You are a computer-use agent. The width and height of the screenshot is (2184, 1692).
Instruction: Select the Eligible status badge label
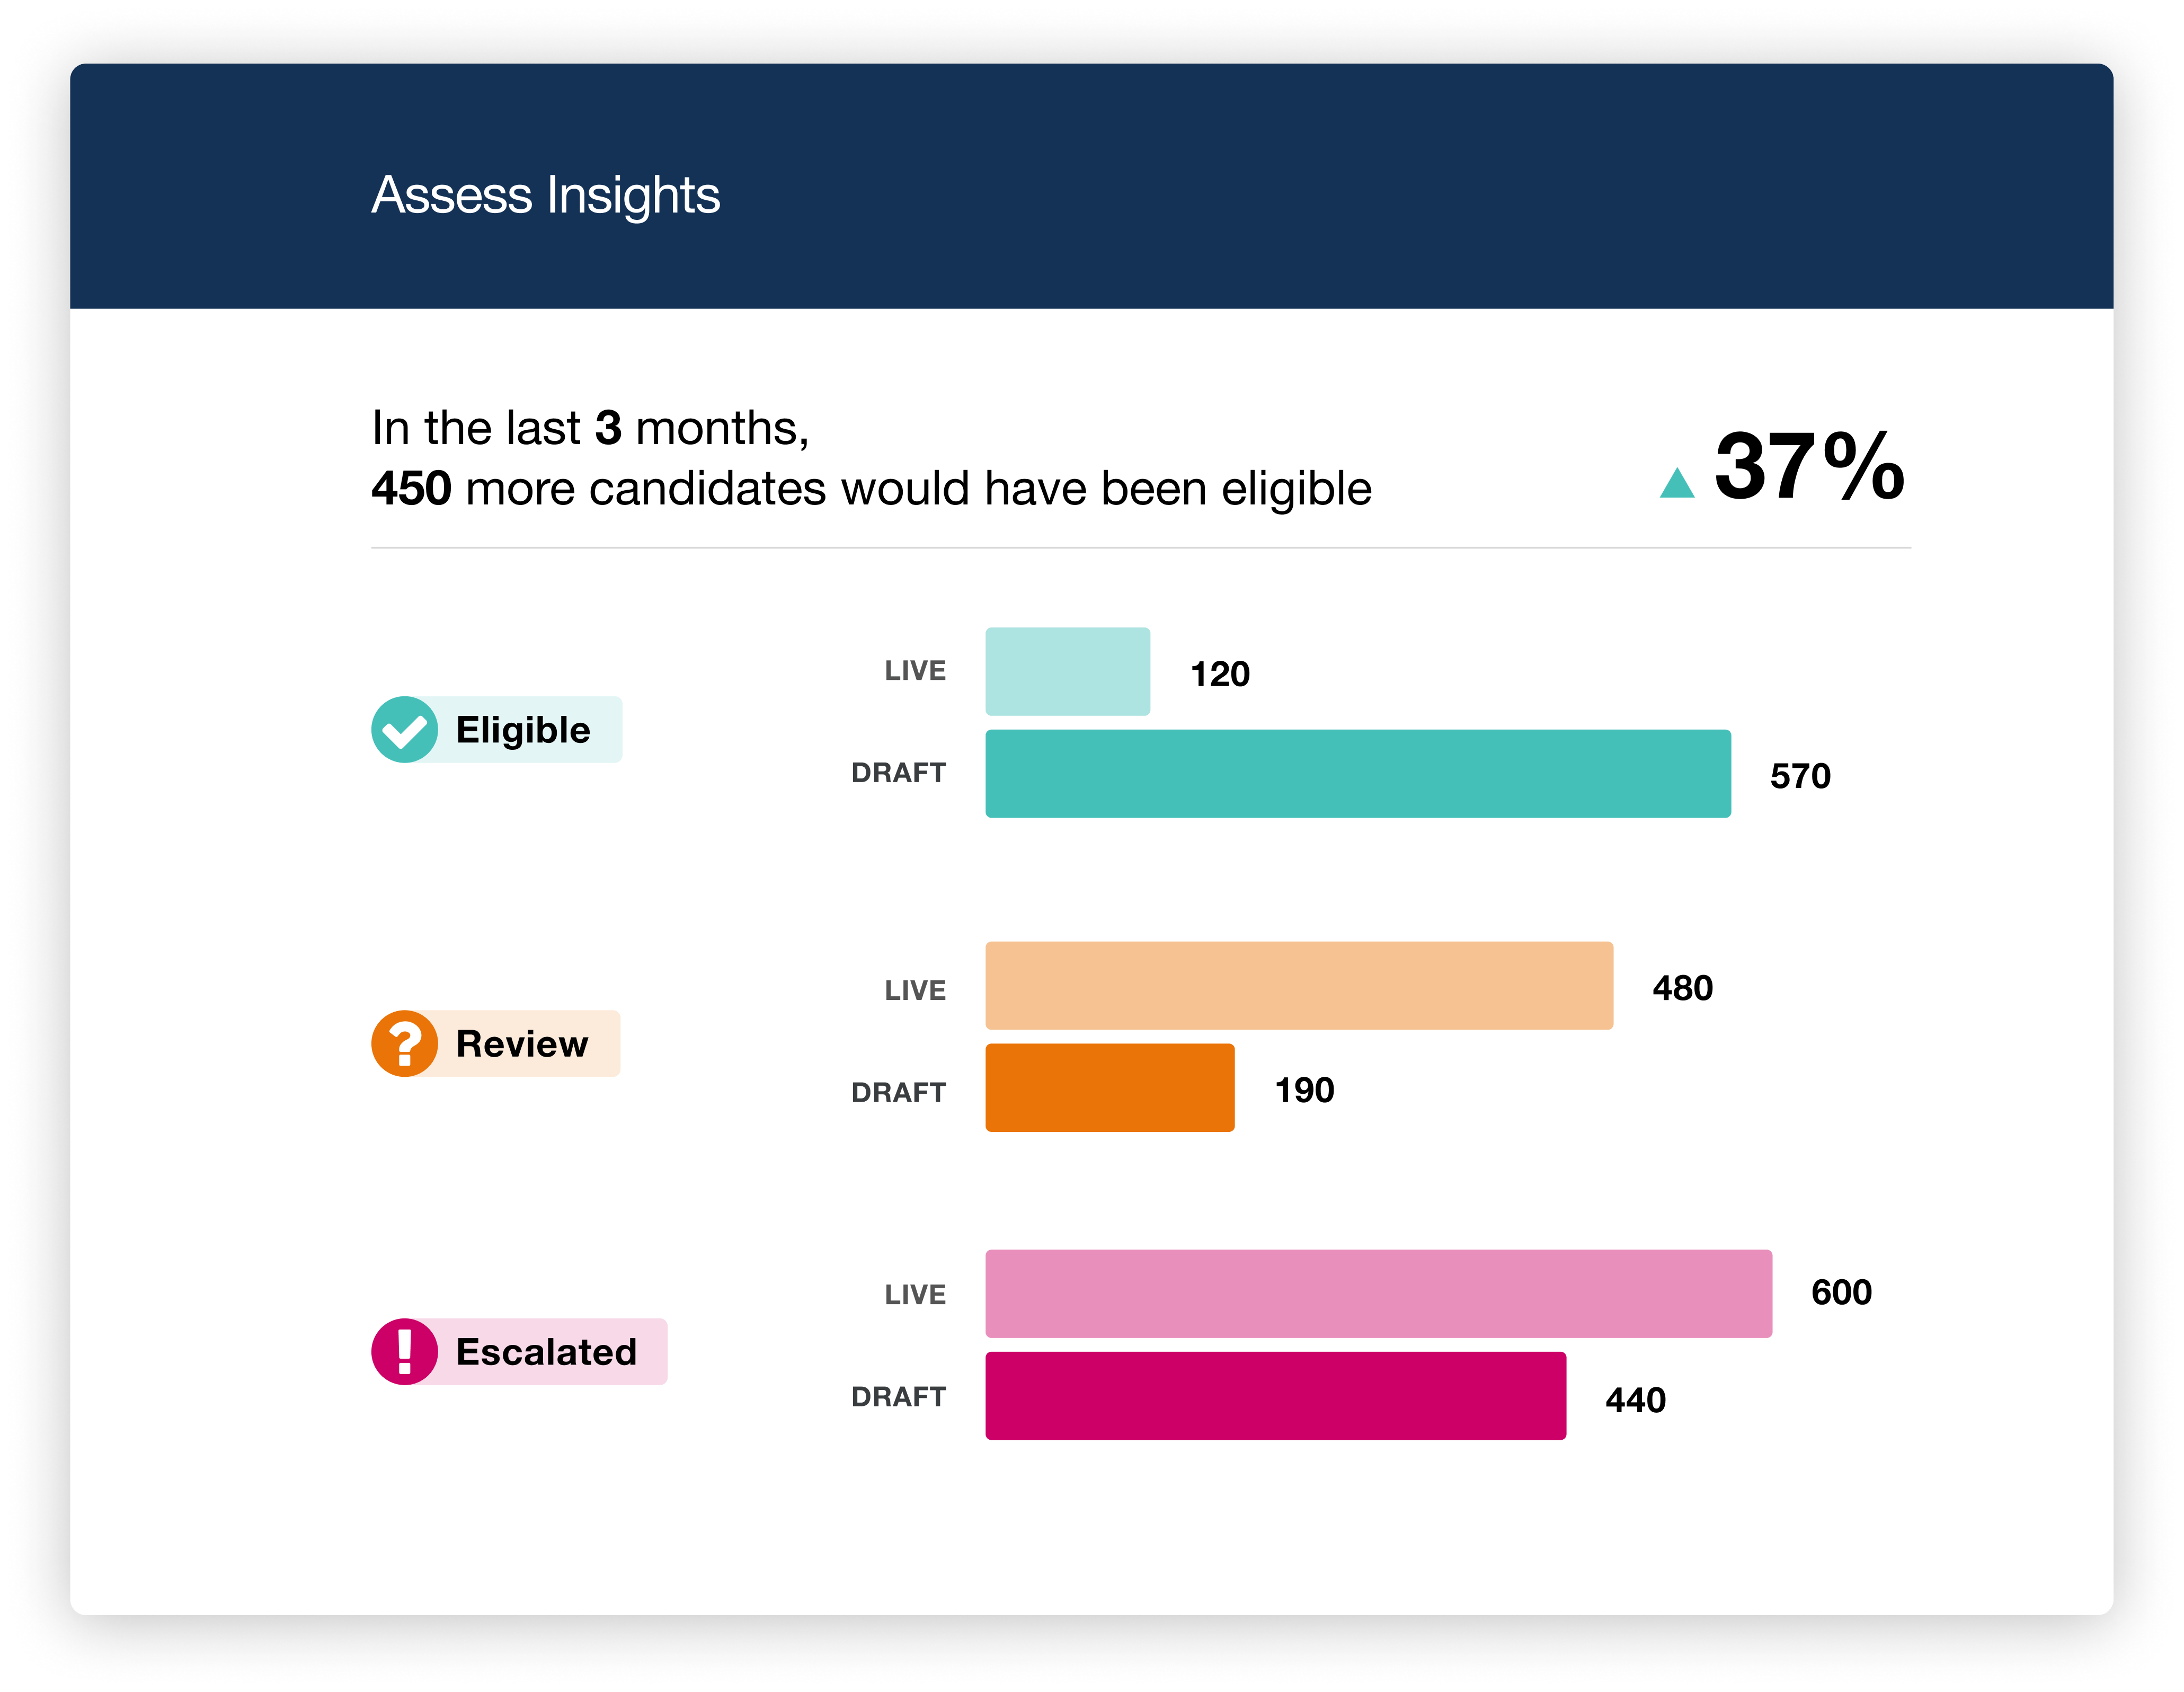tap(523, 730)
